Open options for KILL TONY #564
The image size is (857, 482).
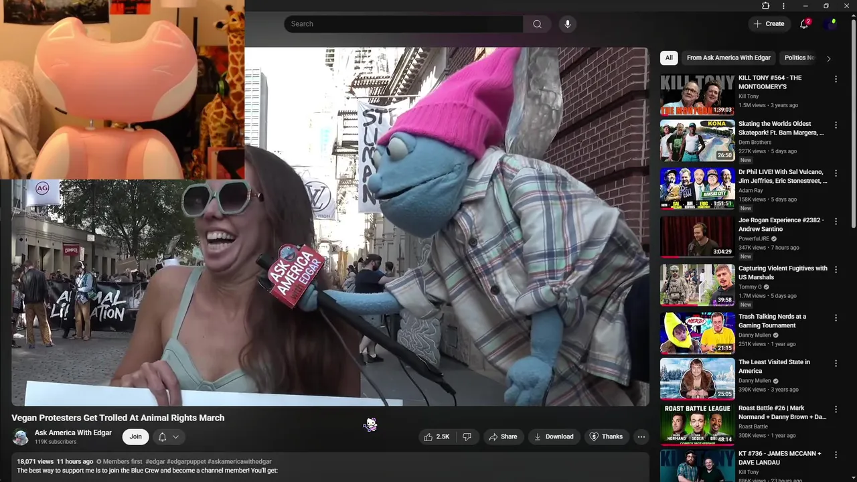click(836, 79)
